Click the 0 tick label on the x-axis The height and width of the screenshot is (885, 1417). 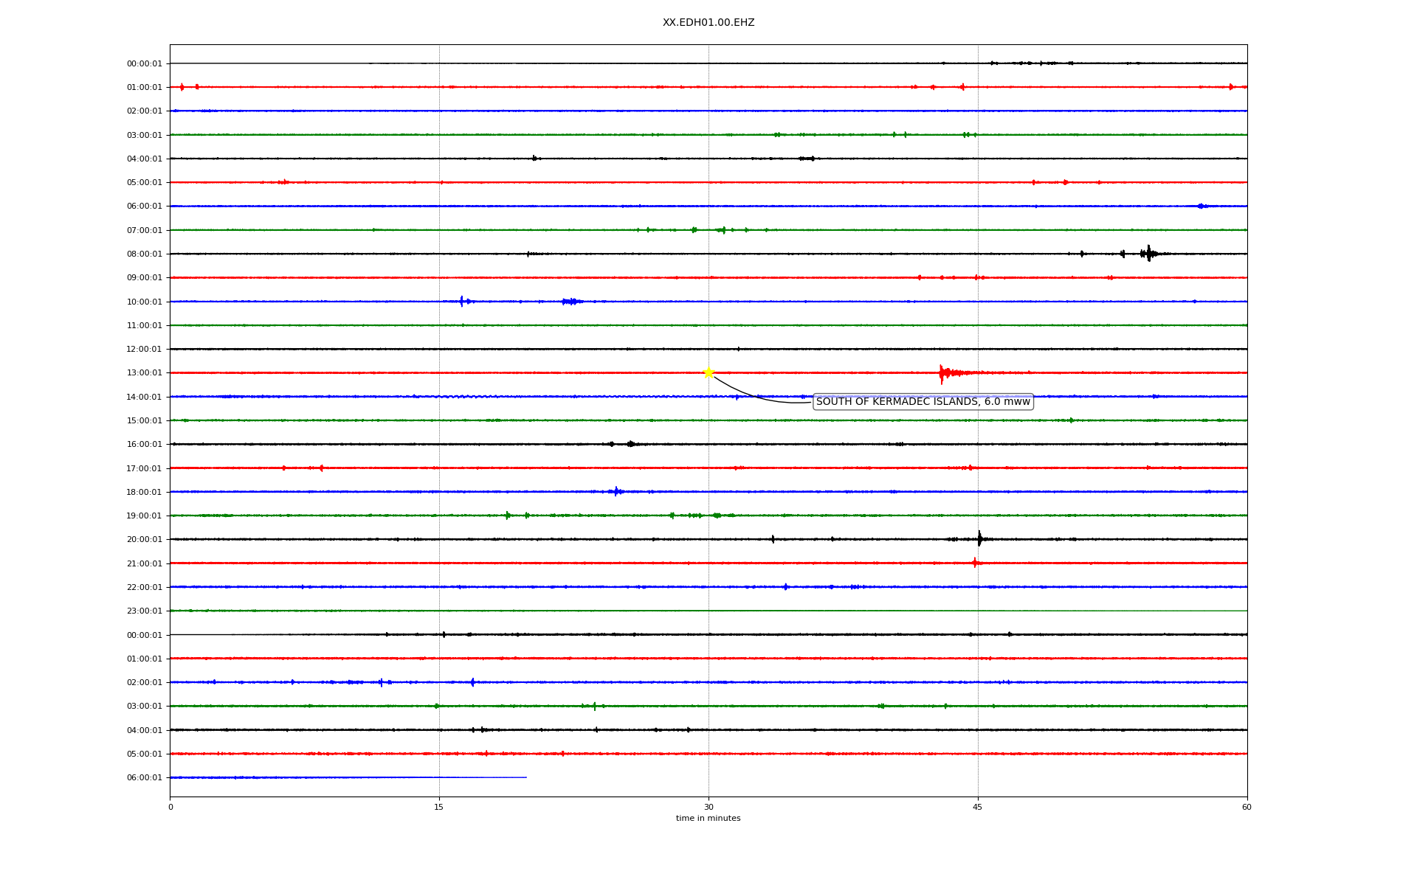170,807
